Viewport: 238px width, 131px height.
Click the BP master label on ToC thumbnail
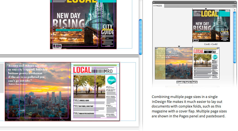218,48
